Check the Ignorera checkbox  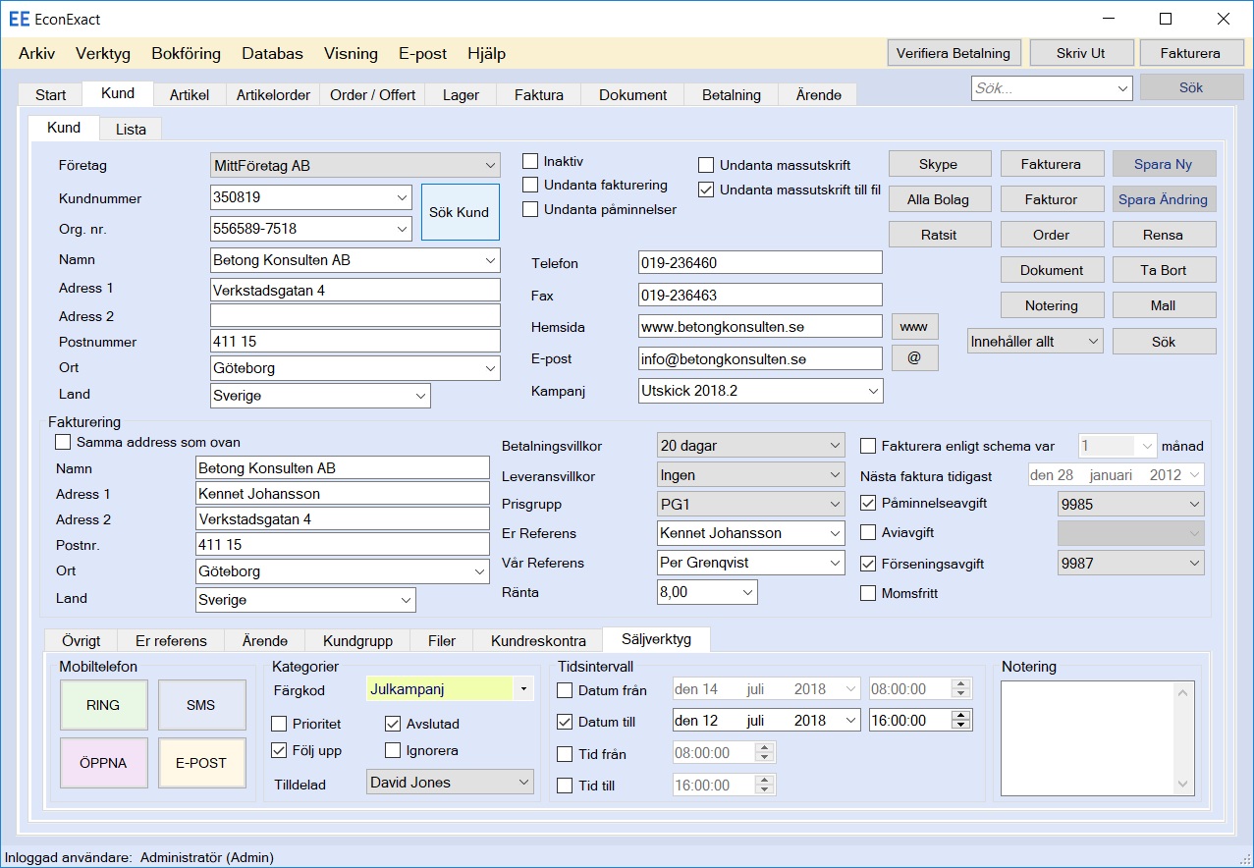pyautogui.click(x=393, y=750)
